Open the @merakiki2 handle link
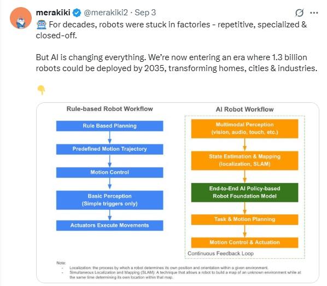 (x=106, y=13)
